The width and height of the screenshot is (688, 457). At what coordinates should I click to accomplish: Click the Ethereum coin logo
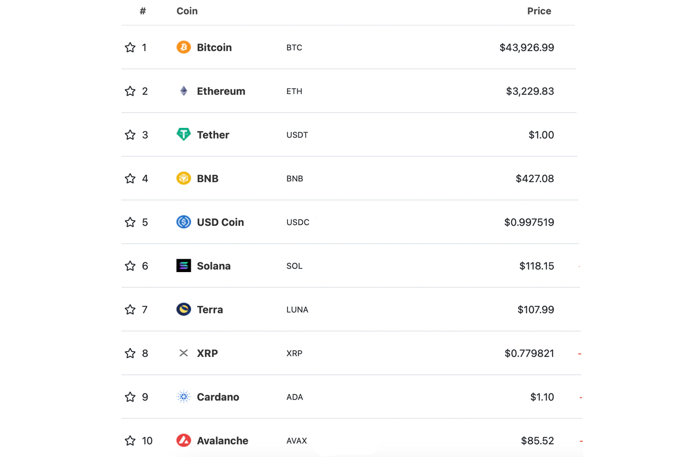click(183, 91)
